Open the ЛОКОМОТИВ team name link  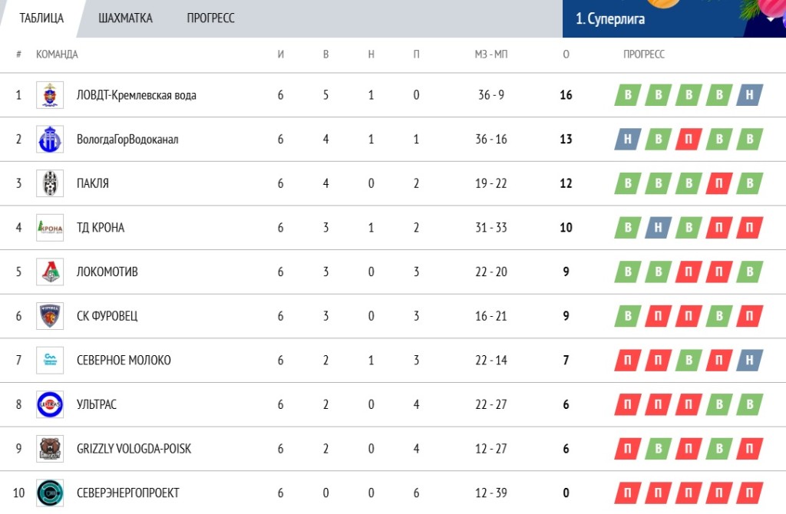coord(107,272)
